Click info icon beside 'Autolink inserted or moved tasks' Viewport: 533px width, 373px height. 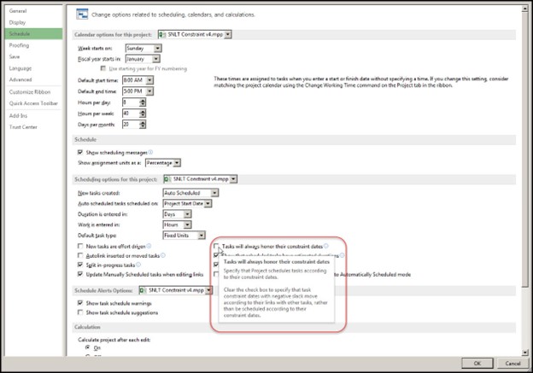pyautogui.click(x=161, y=255)
